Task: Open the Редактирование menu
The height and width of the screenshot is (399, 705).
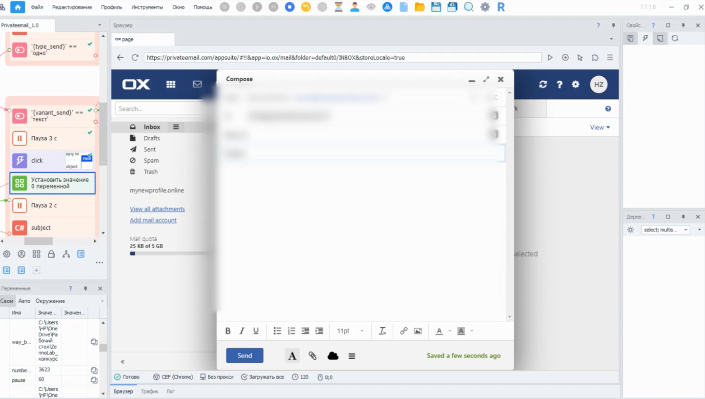Action: coord(72,7)
